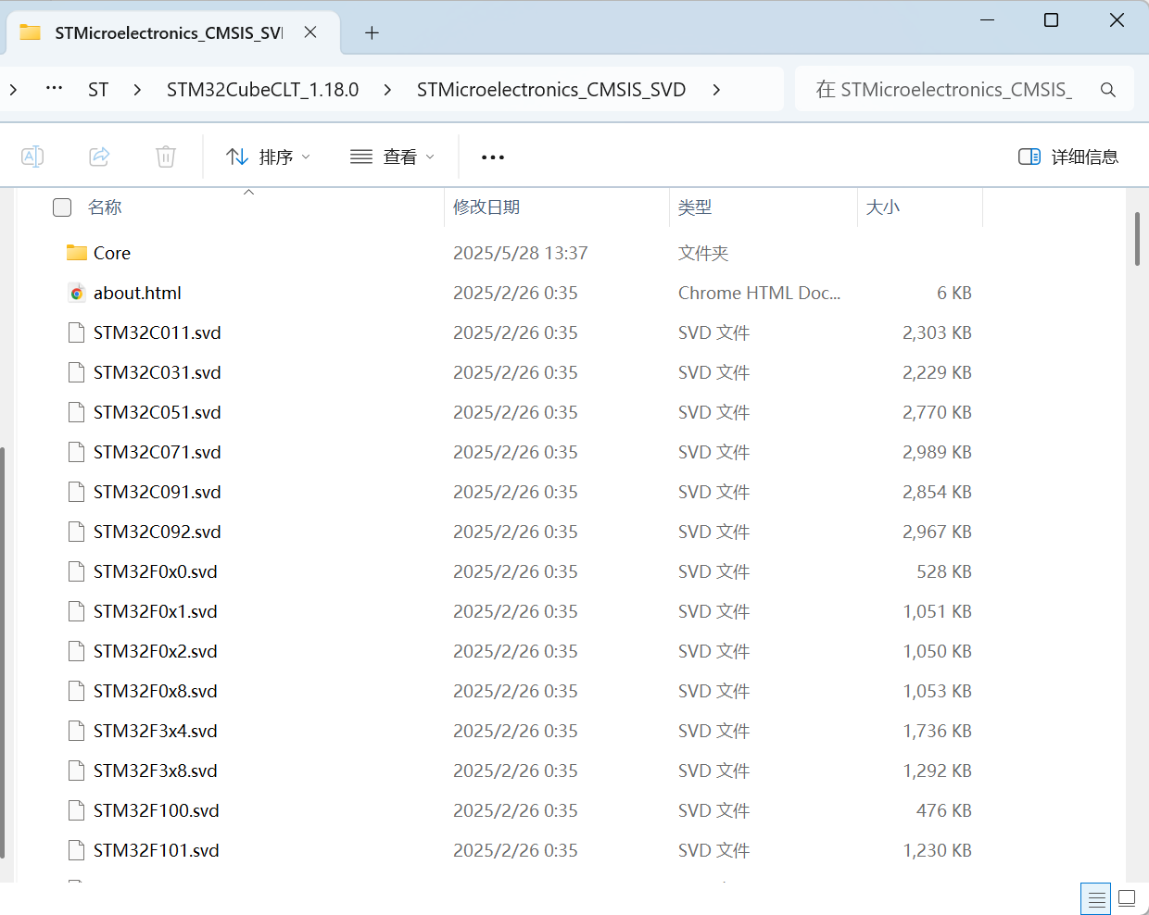Click the Share toolbar icon
Screen dimensions: 1149x915
(x=99, y=157)
